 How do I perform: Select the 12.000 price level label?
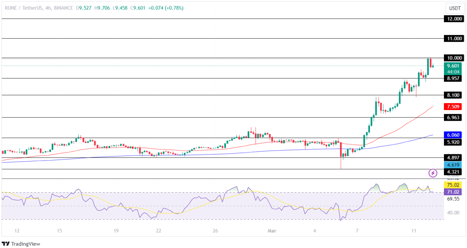coord(454,19)
